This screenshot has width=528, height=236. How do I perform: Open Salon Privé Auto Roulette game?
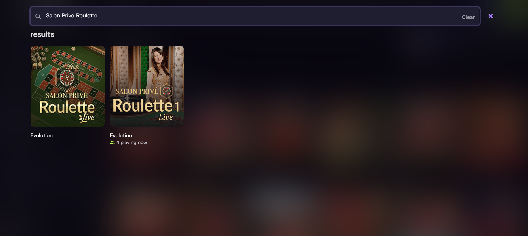tap(67, 86)
